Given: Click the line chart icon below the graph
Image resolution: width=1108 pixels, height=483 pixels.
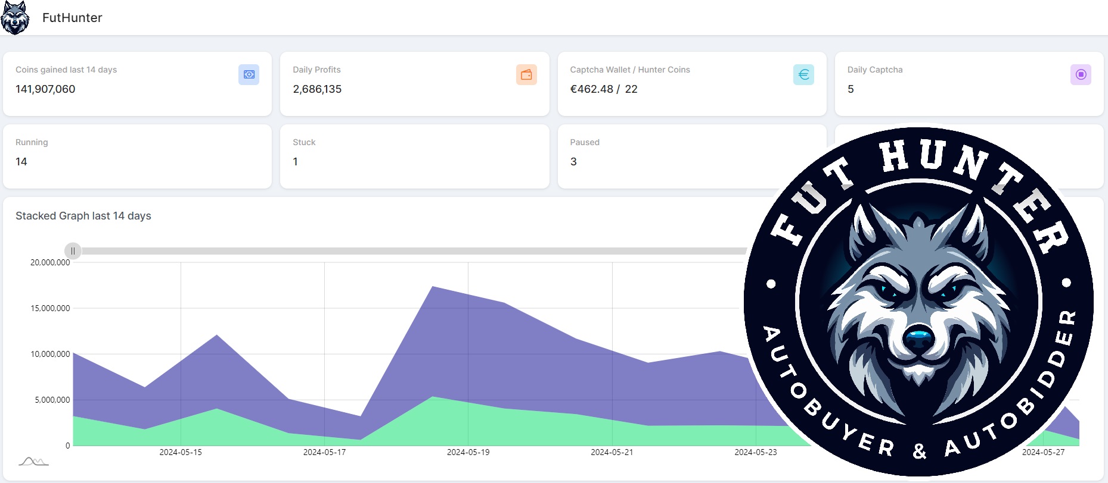Looking at the screenshot, I should click(x=33, y=462).
